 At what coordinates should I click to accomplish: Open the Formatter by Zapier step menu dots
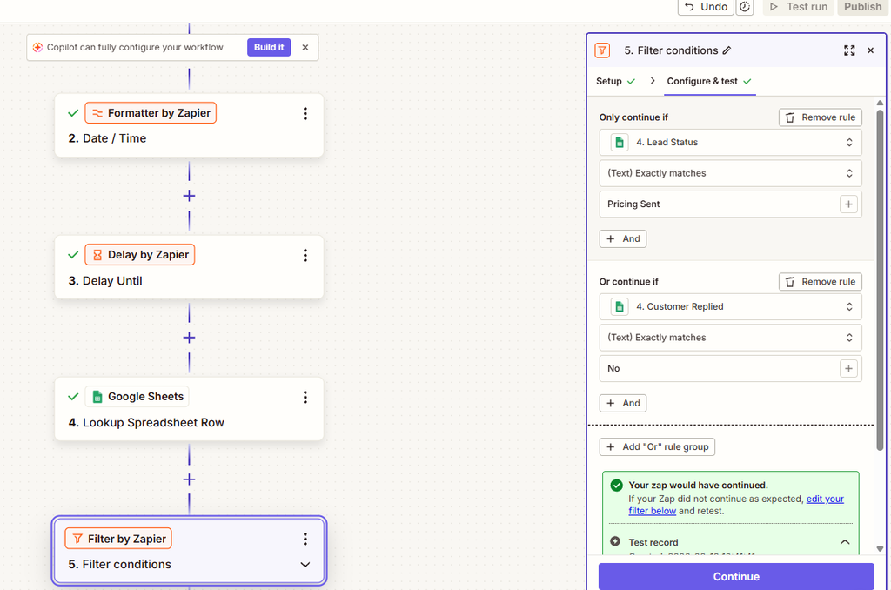coord(305,113)
